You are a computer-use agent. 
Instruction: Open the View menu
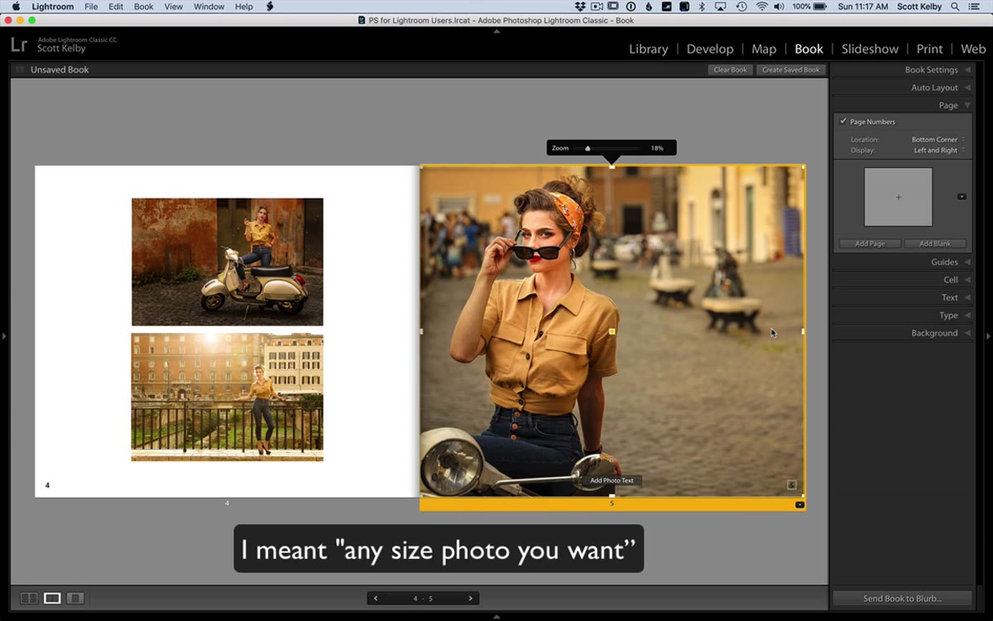click(x=174, y=7)
